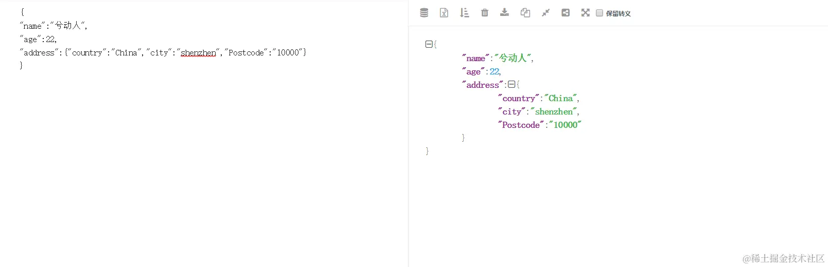Sort JSON keys with the sort icon
The height and width of the screenshot is (267, 828).
tap(464, 13)
